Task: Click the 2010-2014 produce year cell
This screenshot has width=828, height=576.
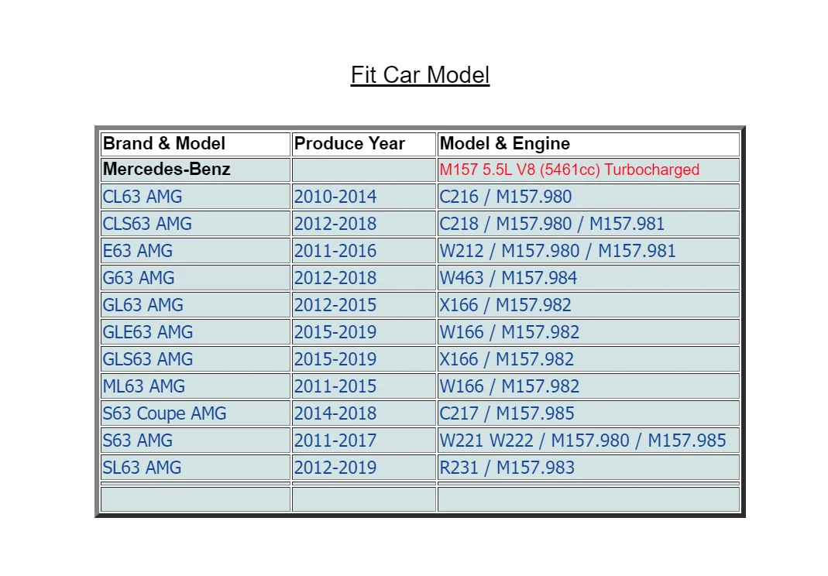Action: tap(364, 197)
